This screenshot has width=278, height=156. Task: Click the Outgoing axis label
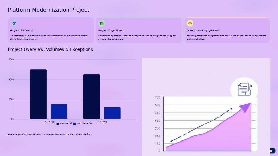point(102,121)
